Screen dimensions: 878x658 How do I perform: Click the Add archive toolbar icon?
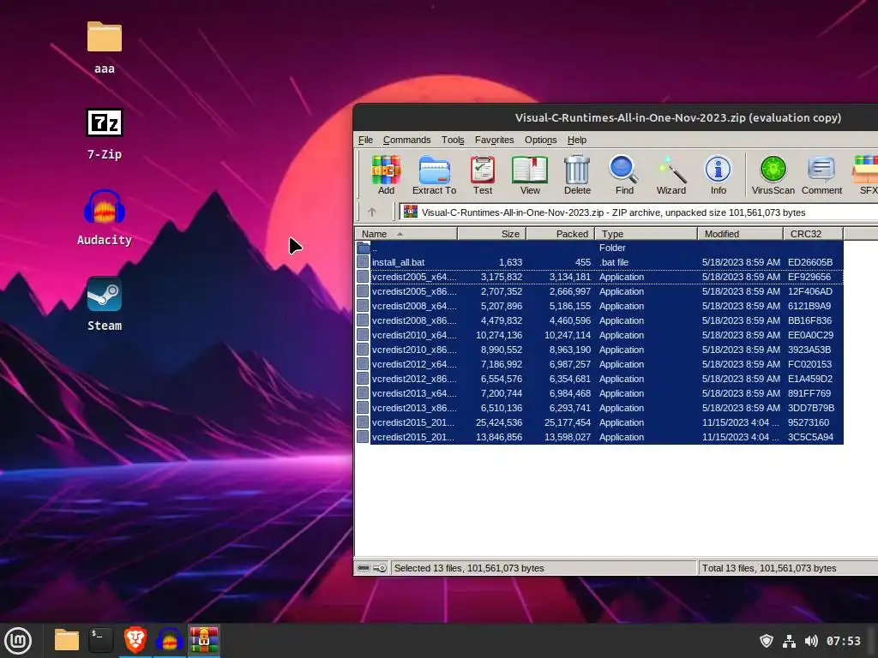coord(386,175)
